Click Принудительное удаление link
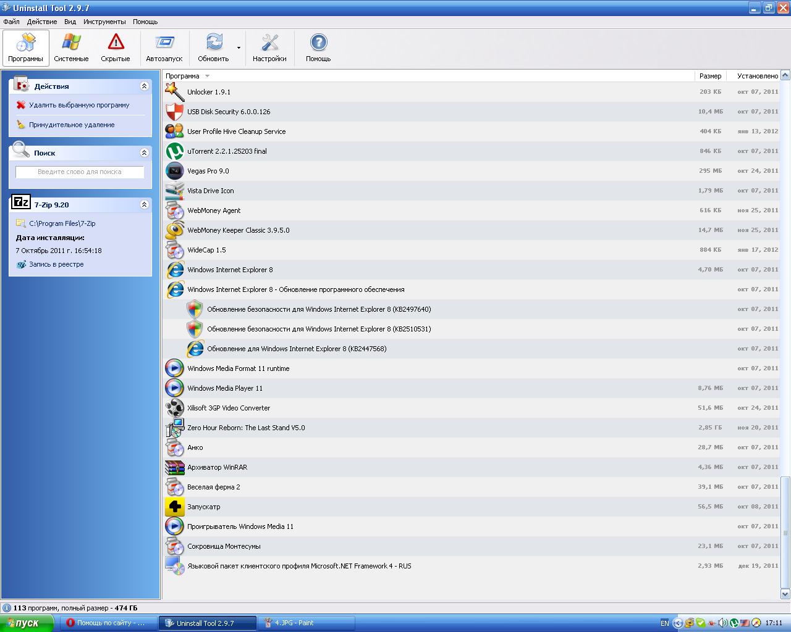The width and height of the screenshot is (791, 632). point(72,125)
